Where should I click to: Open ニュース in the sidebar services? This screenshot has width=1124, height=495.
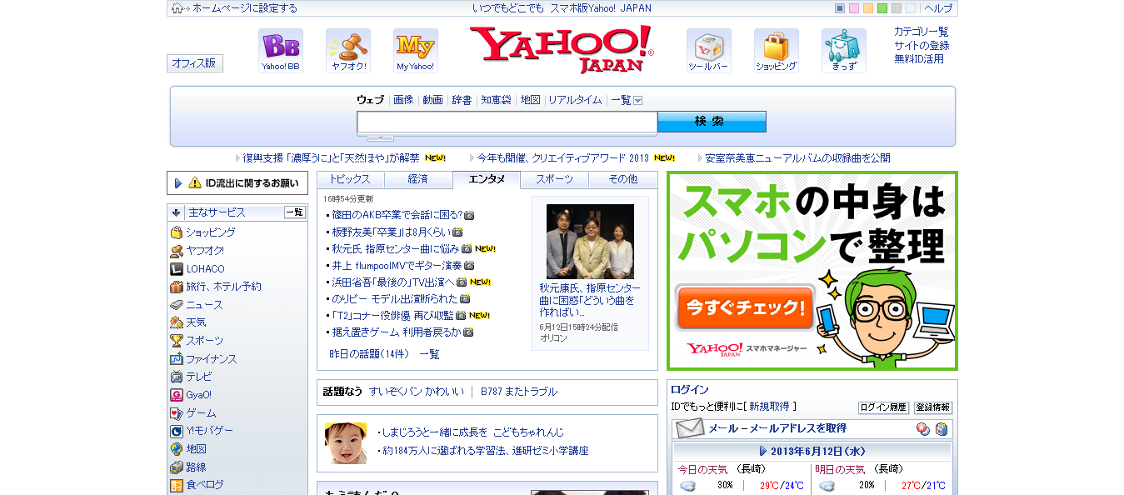coord(197,305)
